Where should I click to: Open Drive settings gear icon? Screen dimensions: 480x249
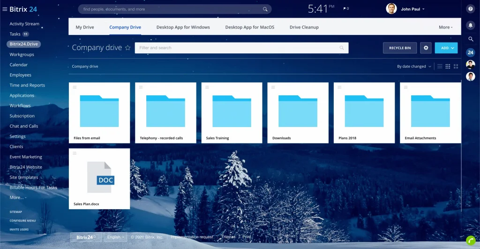426,48
